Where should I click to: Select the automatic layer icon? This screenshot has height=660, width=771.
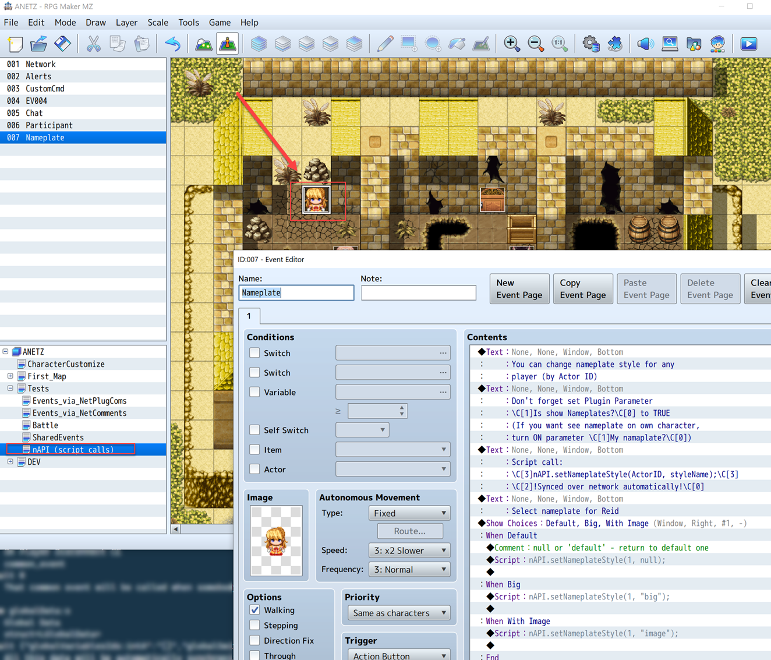click(x=259, y=44)
